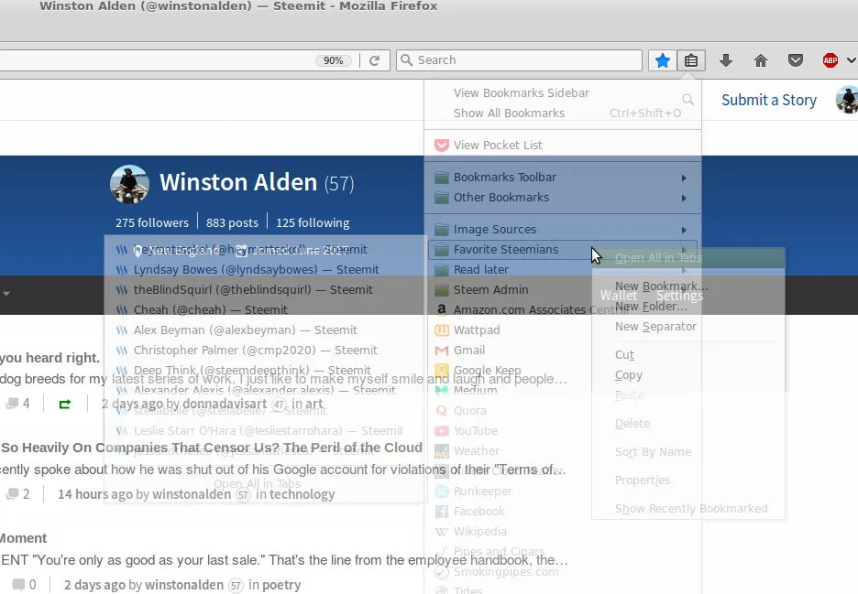Open the Wattpad bookmark

[563, 330]
